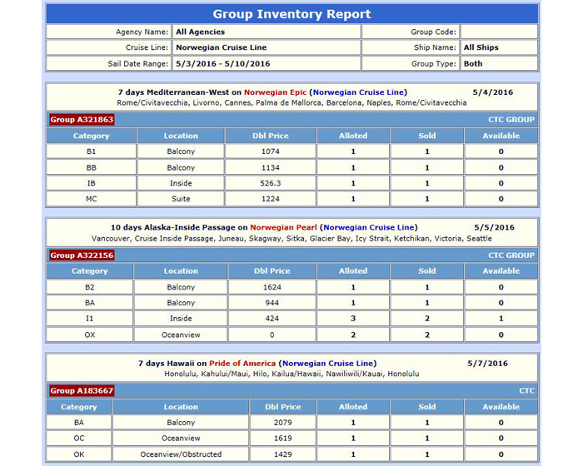Viewport: 583px width, 466px height.
Task: Click the MC category cell
Action: pos(91,199)
